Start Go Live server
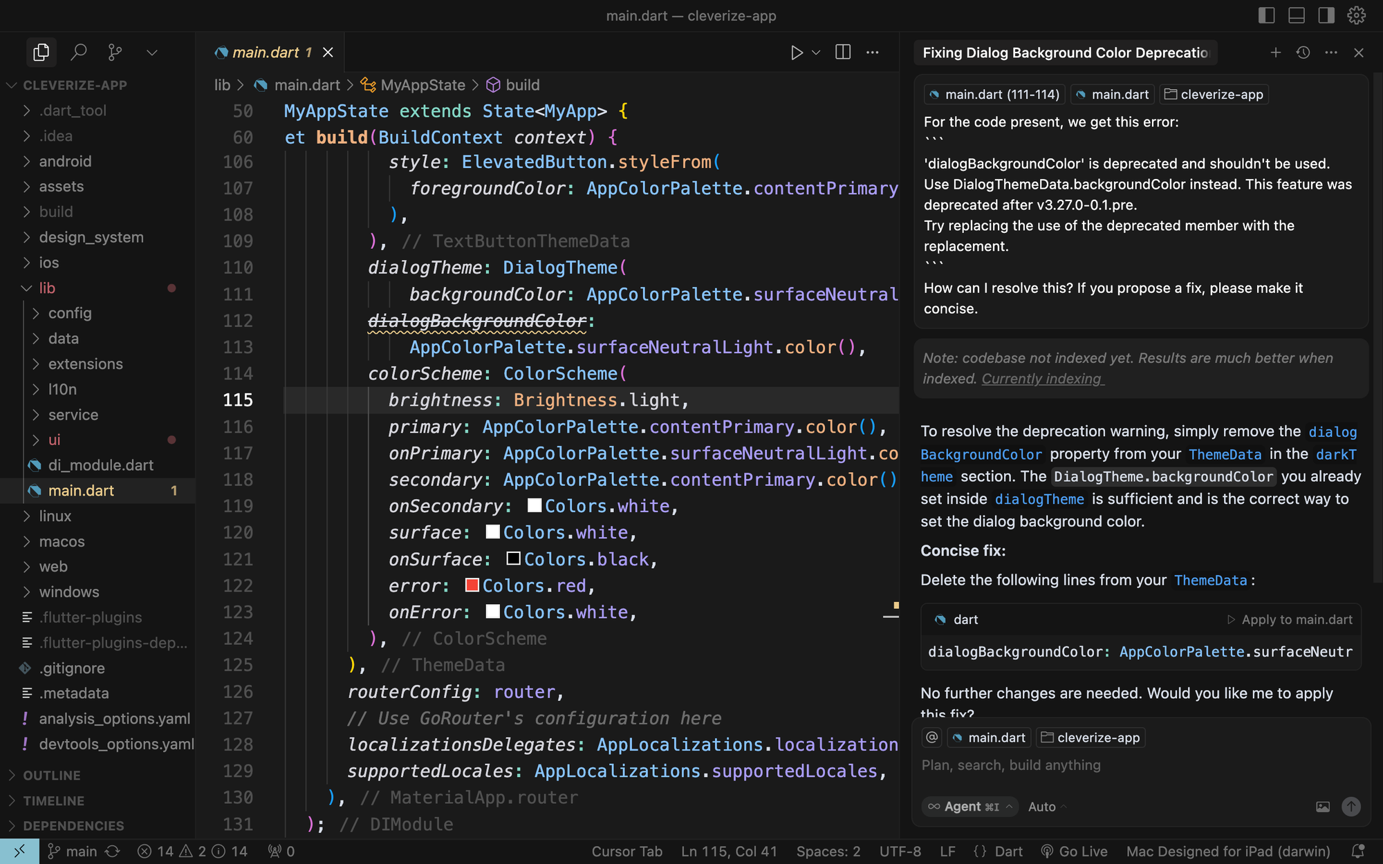The image size is (1383, 864). (x=1074, y=852)
